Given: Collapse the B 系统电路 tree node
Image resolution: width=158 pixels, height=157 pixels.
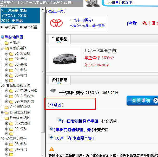Looking at the screenshot, I should 2,48.
